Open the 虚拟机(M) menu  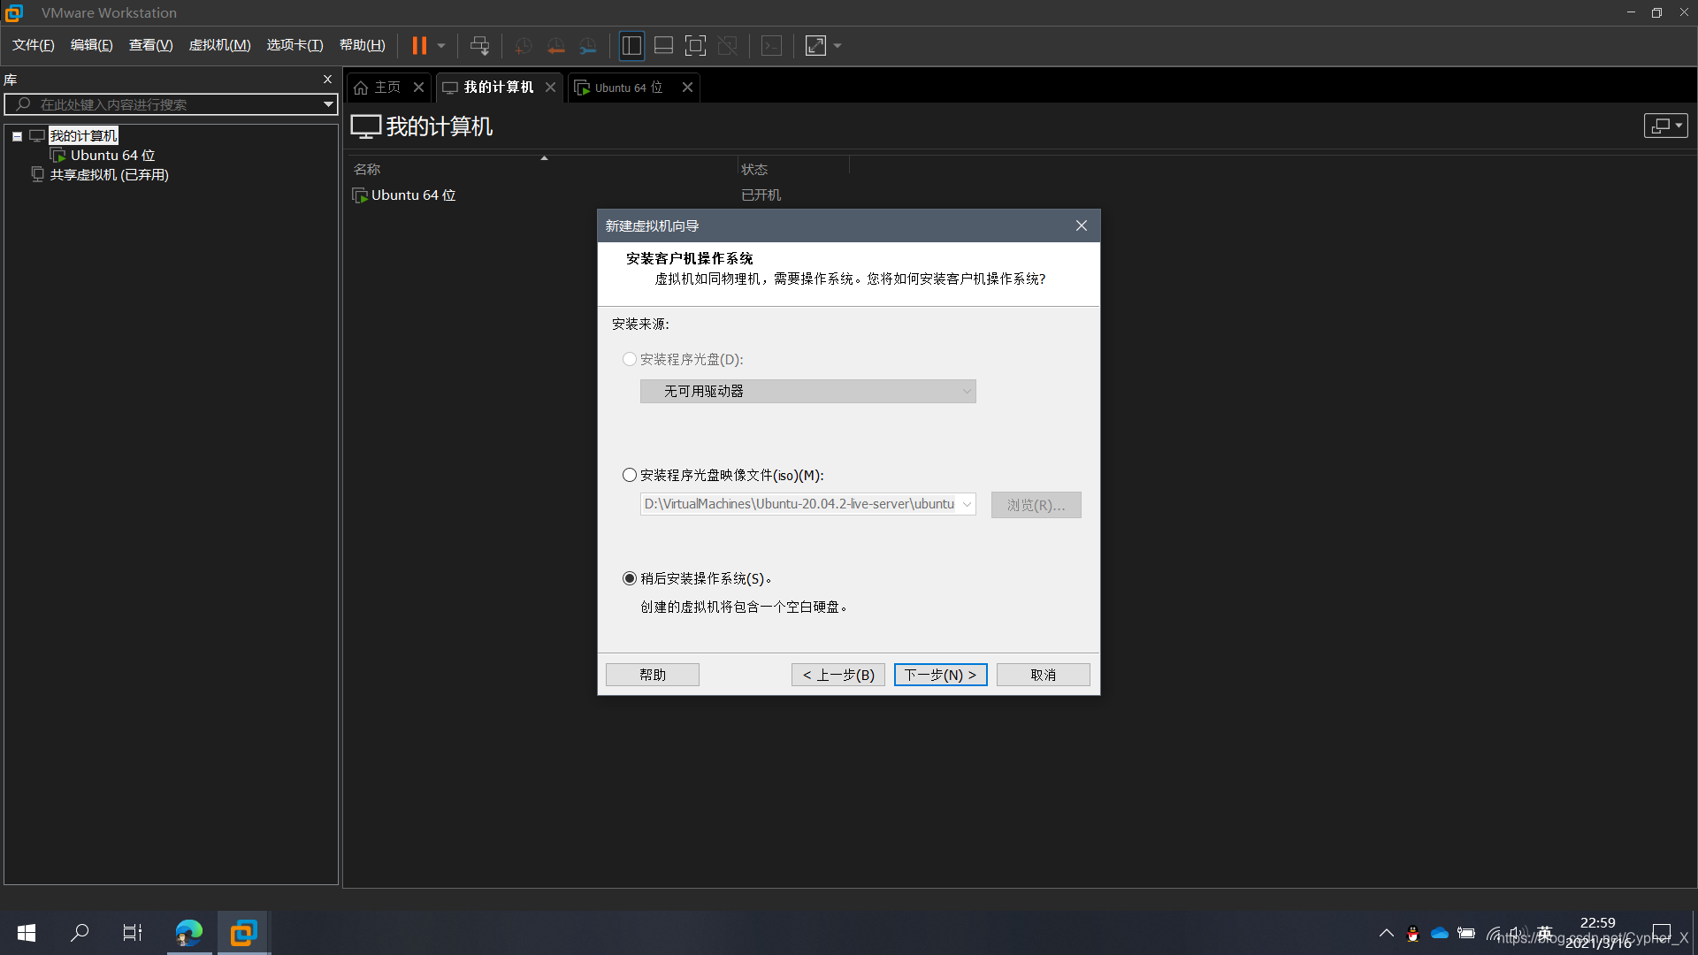(219, 45)
